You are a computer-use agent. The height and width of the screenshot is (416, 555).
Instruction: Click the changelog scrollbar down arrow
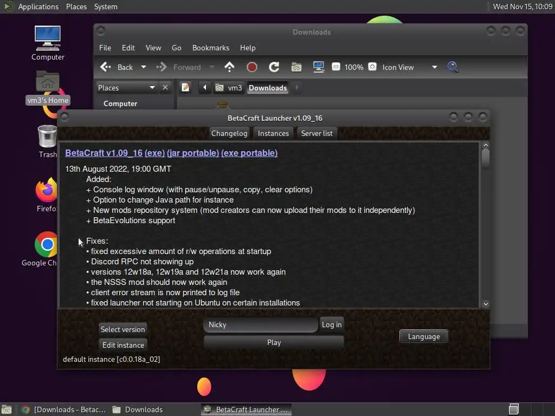486,304
